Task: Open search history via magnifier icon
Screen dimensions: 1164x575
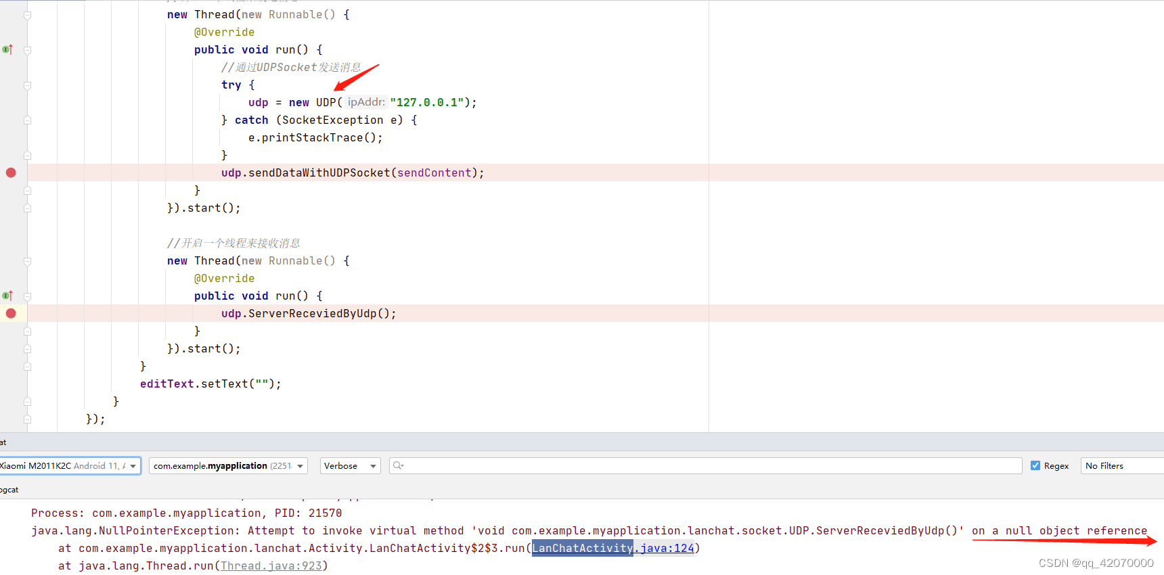Action: pyautogui.click(x=398, y=465)
